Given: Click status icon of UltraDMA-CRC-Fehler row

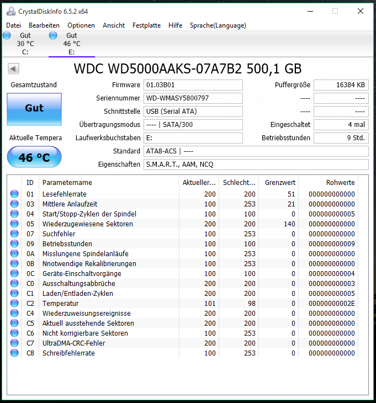Looking at the screenshot, I should (14, 343).
